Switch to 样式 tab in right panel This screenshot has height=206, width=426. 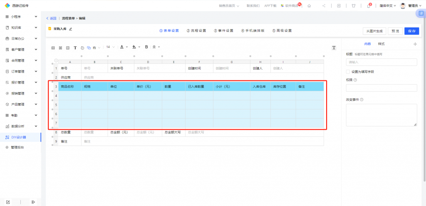click(x=381, y=44)
